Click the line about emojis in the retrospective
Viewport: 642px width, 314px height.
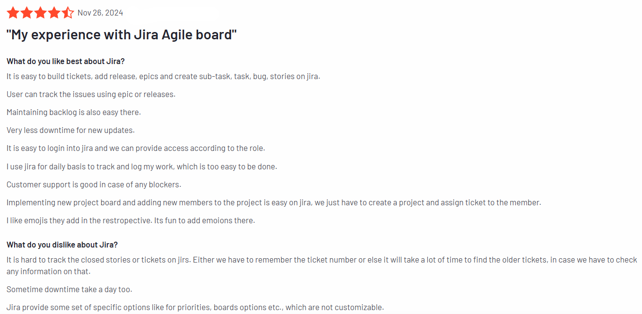tap(131, 220)
